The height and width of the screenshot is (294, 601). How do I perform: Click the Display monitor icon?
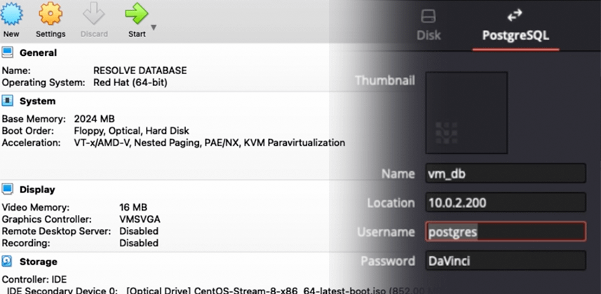coord(7,189)
